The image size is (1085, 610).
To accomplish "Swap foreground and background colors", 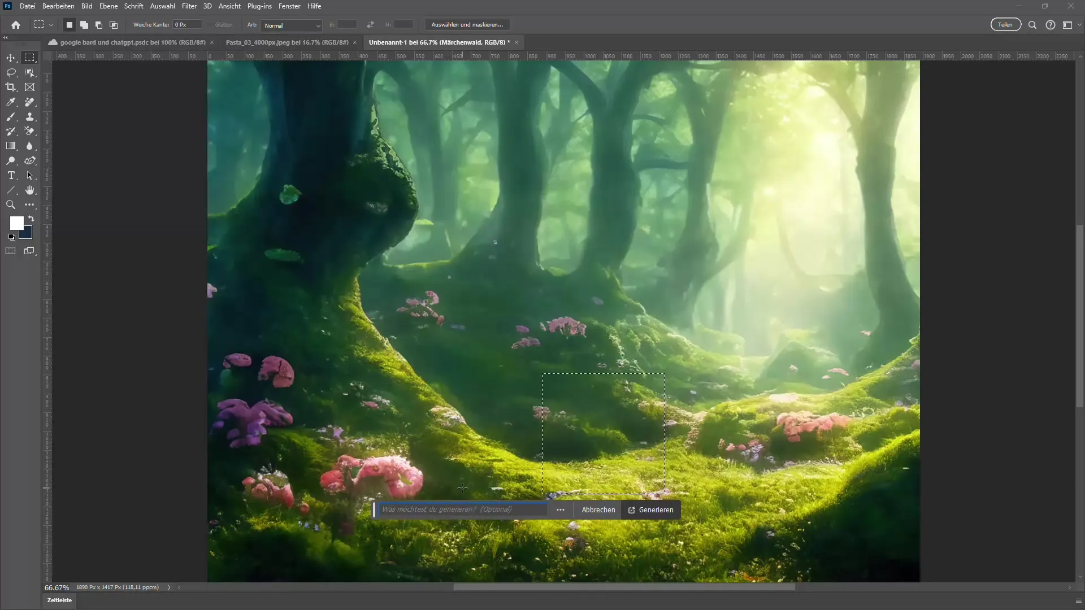I will tap(32, 219).
